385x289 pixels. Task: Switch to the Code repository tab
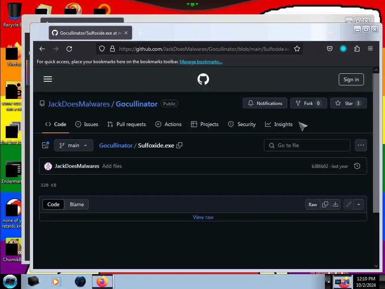pos(56,124)
